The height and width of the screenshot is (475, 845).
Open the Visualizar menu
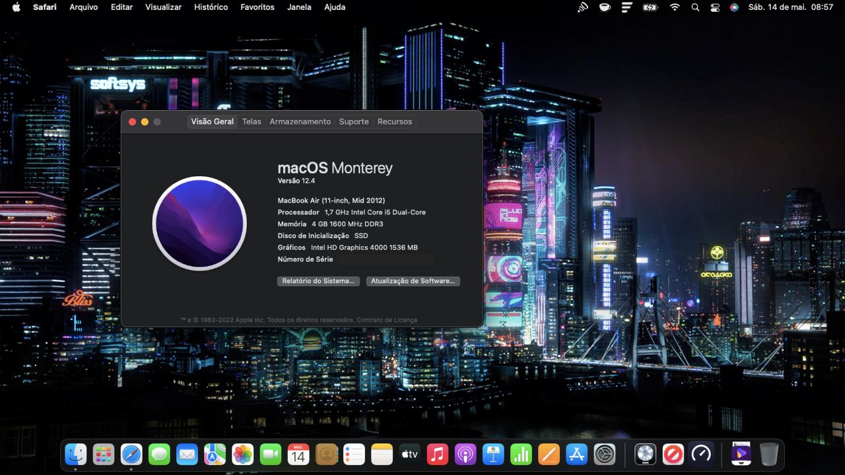[163, 7]
